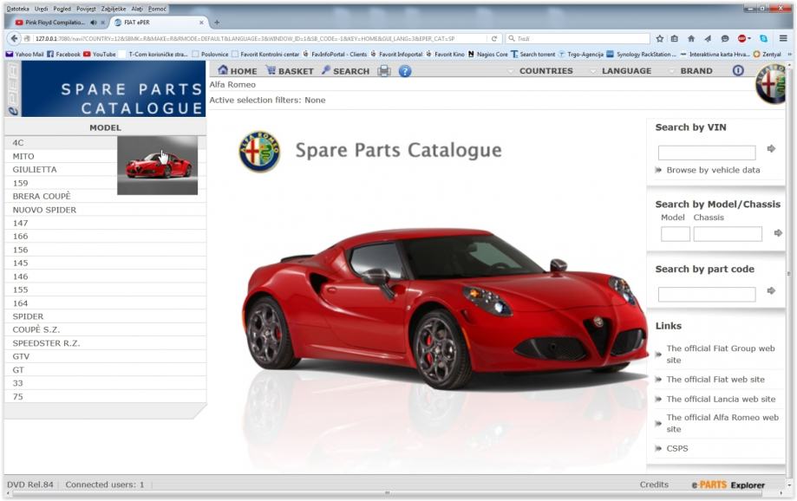797x501 pixels.
Task: Click the info icon next to BRAND
Action: click(738, 71)
